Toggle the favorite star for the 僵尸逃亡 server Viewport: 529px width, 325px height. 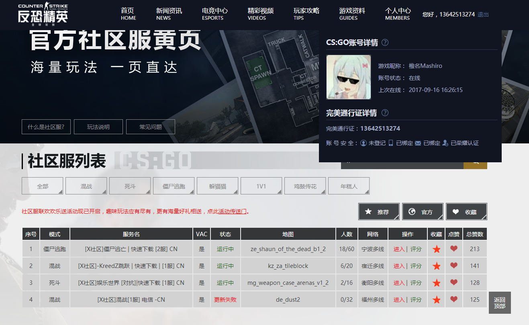point(436,249)
